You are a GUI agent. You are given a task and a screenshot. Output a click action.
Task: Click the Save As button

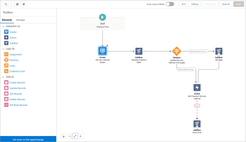pyautogui.click(x=226, y=4)
